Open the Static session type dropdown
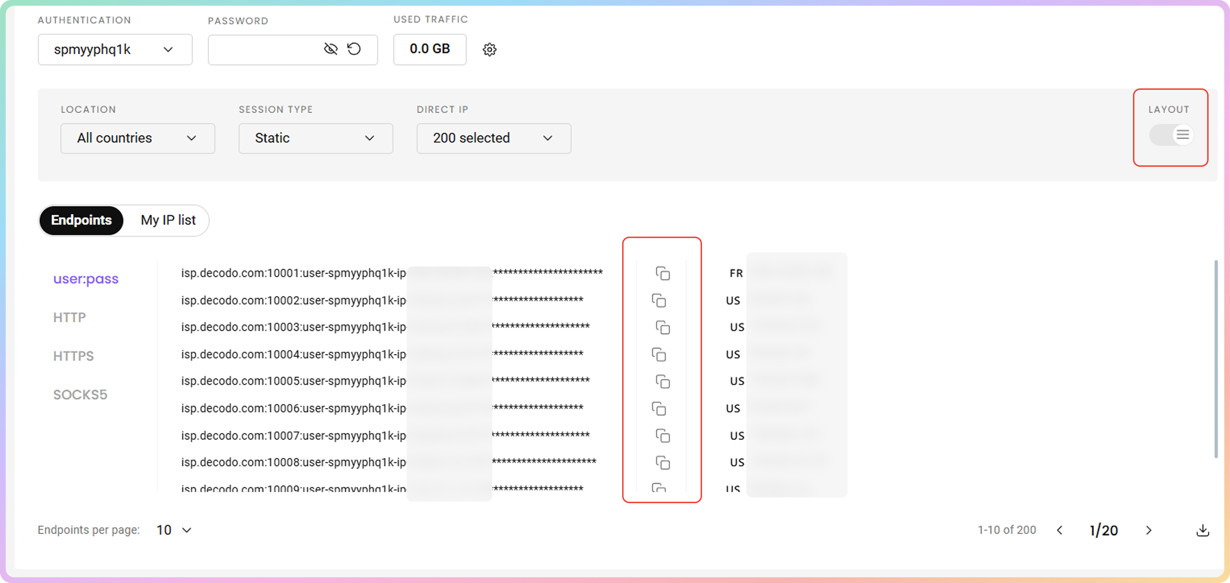Image resolution: width=1230 pixels, height=583 pixels. tap(316, 138)
